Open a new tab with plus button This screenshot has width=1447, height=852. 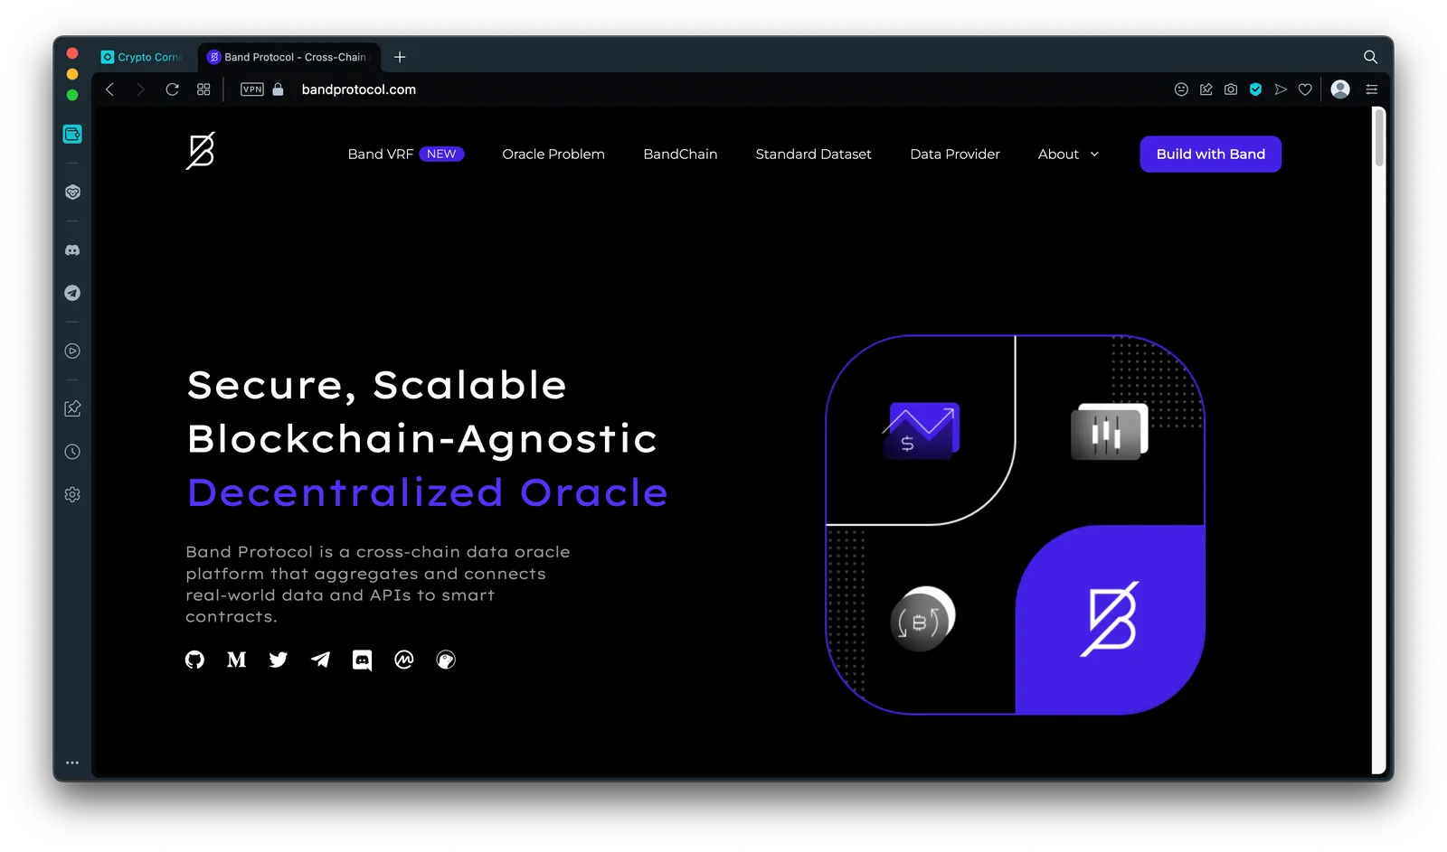pos(400,57)
